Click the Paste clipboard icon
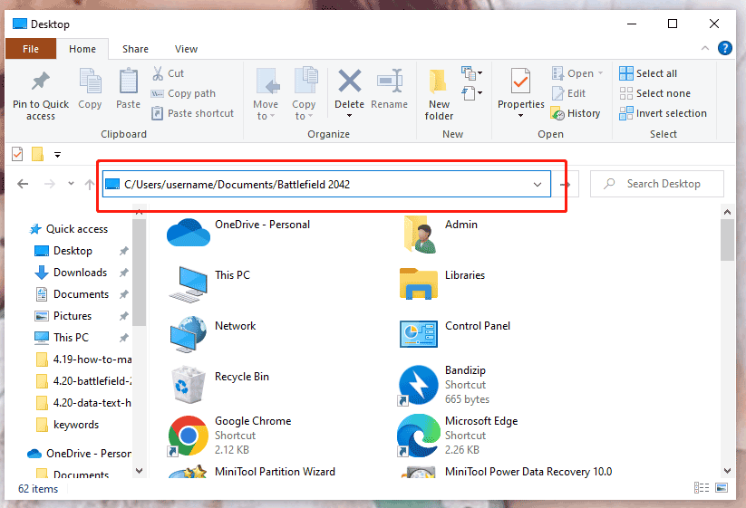Viewport: 746px width, 508px height. 128,81
